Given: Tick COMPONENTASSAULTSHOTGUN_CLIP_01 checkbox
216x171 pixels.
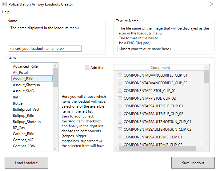Looking at the screenshot, I should (x=120, y=122).
